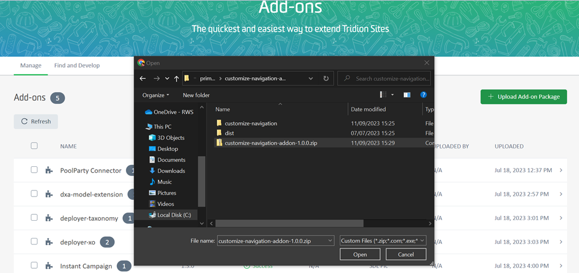Check the PoolParty Connector checkbox
This screenshot has height=273, width=579.
click(x=34, y=170)
